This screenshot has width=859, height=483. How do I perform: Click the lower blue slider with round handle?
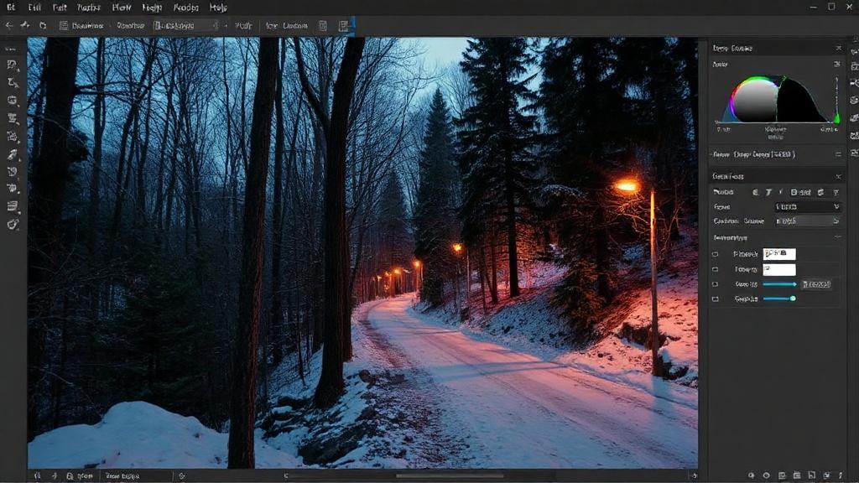tap(779, 299)
